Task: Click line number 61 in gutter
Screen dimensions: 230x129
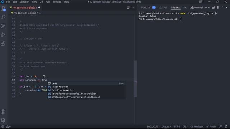Action: click(x=14, y=87)
